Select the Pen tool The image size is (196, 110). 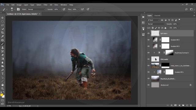2,70
